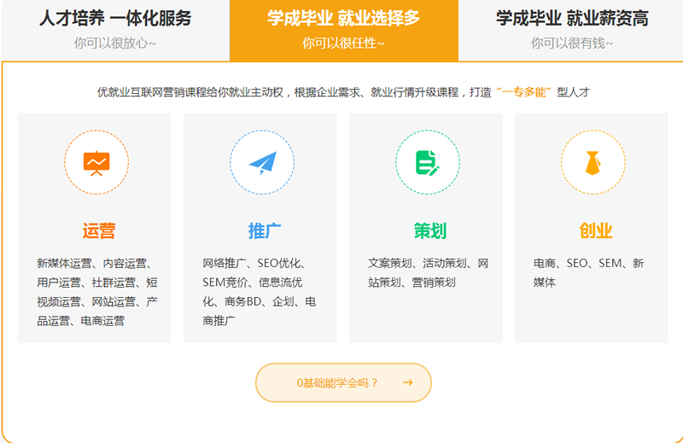Screen dimensions: 683x443
Task: Click the blue paper plane icon for 推广
Action: [x=261, y=162]
